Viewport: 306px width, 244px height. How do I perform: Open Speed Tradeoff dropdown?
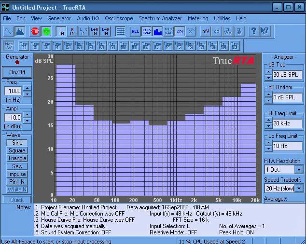pos(299,189)
